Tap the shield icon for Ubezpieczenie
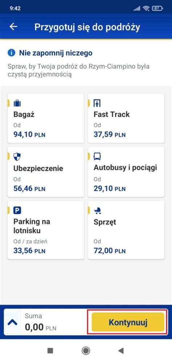This screenshot has height=362, width=172. [17, 157]
